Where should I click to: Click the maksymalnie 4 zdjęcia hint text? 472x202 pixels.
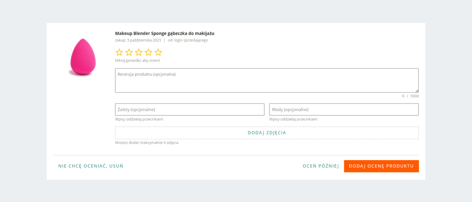[147, 142]
